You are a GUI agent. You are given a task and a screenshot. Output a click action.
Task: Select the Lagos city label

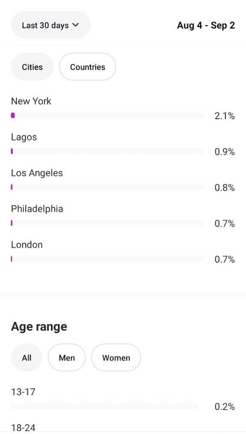(24, 137)
